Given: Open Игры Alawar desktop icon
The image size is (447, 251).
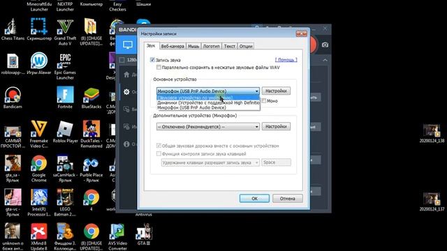Looking at the screenshot, I should point(39,63).
